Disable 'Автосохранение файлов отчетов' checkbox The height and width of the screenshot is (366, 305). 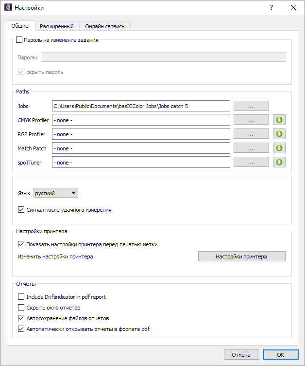21,318
